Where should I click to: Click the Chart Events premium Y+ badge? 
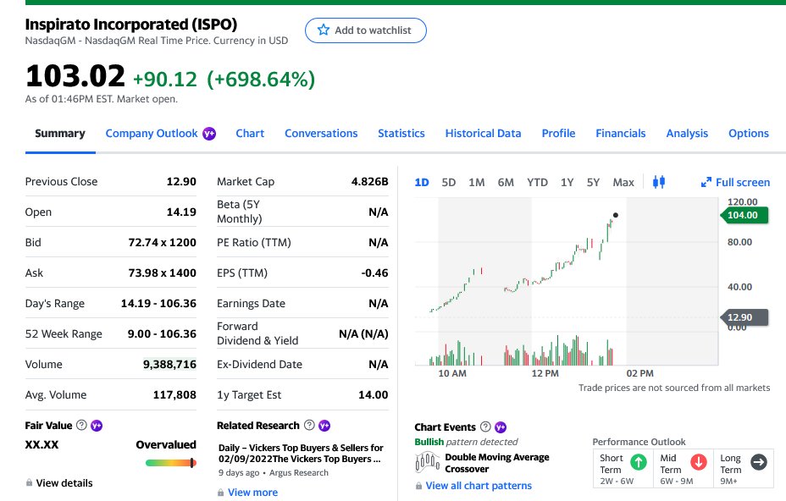pyautogui.click(x=501, y=427)
